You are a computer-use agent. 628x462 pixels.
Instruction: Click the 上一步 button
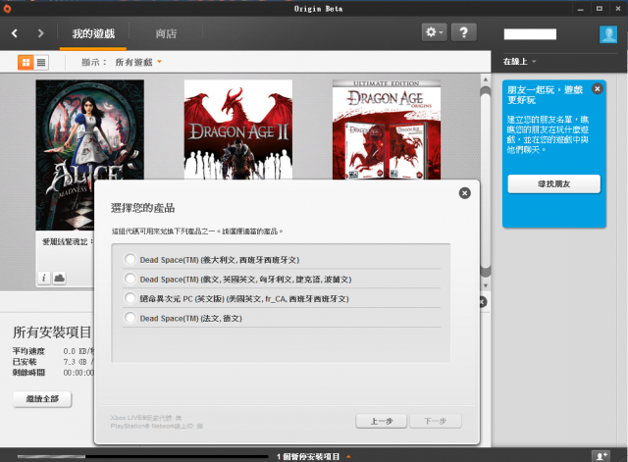[382, 421]
